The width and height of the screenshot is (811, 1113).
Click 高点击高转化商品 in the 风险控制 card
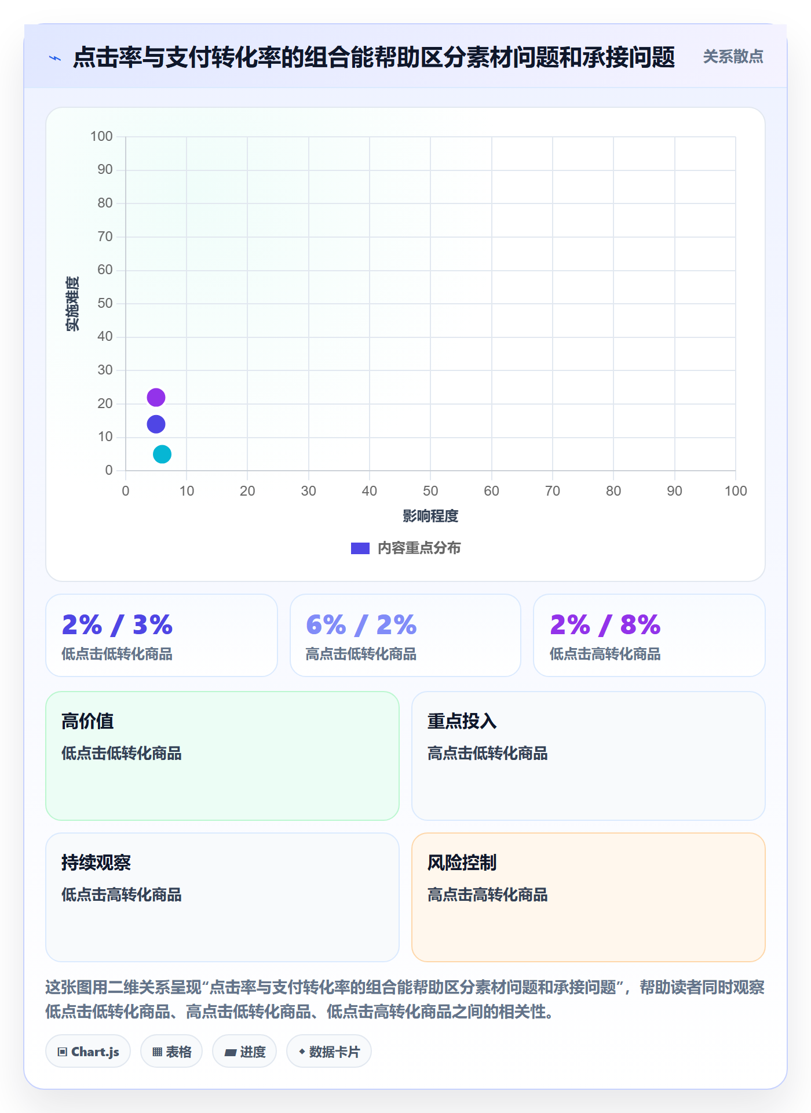(487, 895)
